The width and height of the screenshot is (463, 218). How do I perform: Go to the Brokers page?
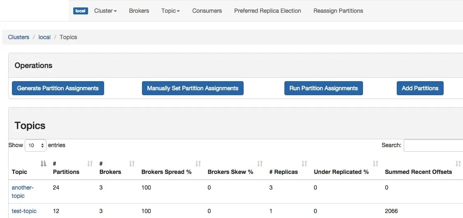click(x=139, y=11)
